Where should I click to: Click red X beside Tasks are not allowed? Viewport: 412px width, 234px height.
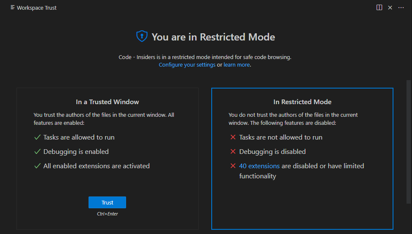coord(233,137)
